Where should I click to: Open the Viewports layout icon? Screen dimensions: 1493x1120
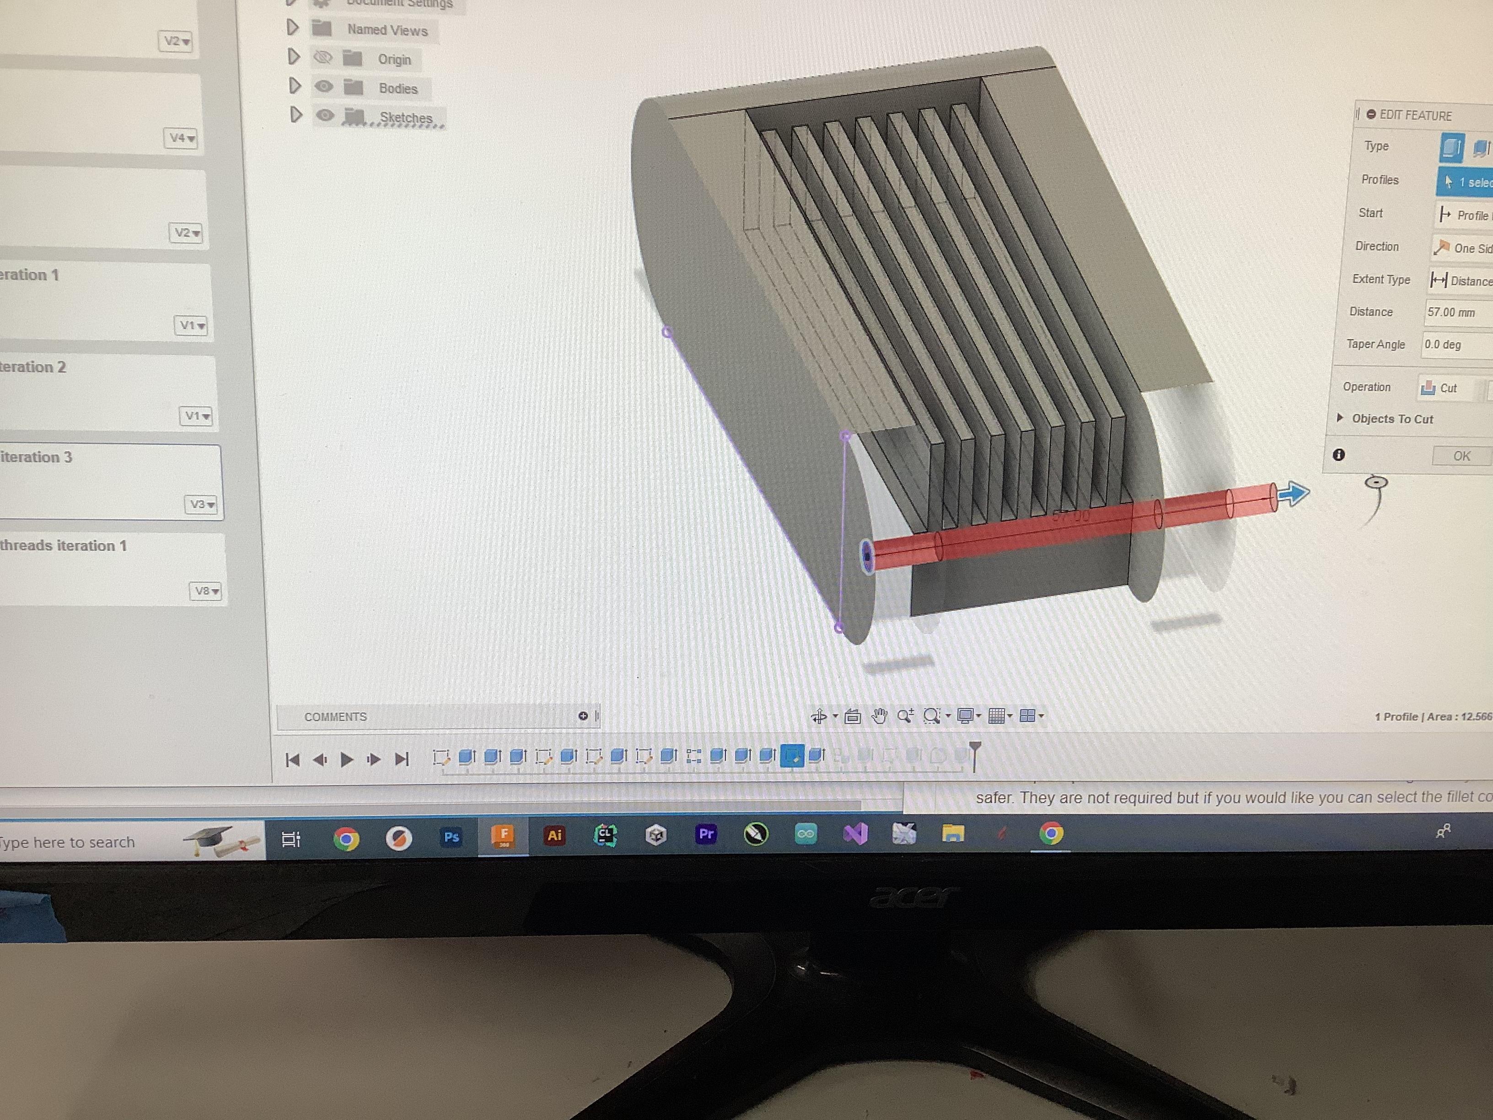(x=1027, y=716)
